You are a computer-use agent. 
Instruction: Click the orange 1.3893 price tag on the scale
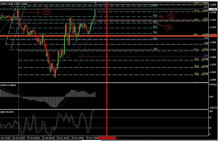pyautogui.click(x=213, y=36)
